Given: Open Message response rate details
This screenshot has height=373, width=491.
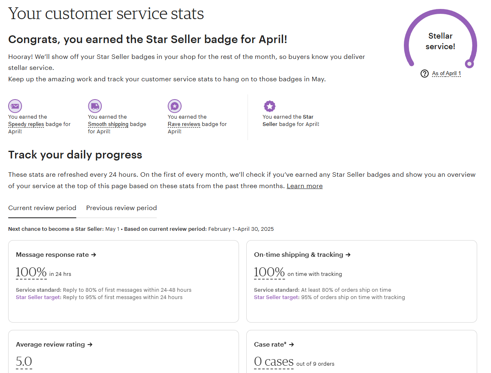Looking at the screenshot, I should 56,255.
